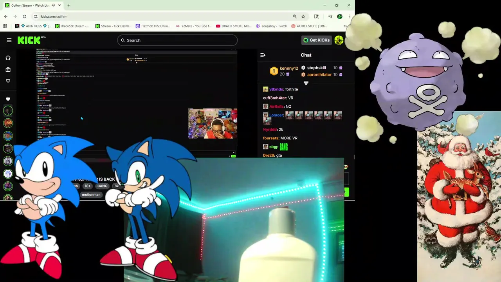Viewport: 501px width, 282px height.
Task: Open souljaboy - Twitch bookmark
Action: tap(272, 26)
